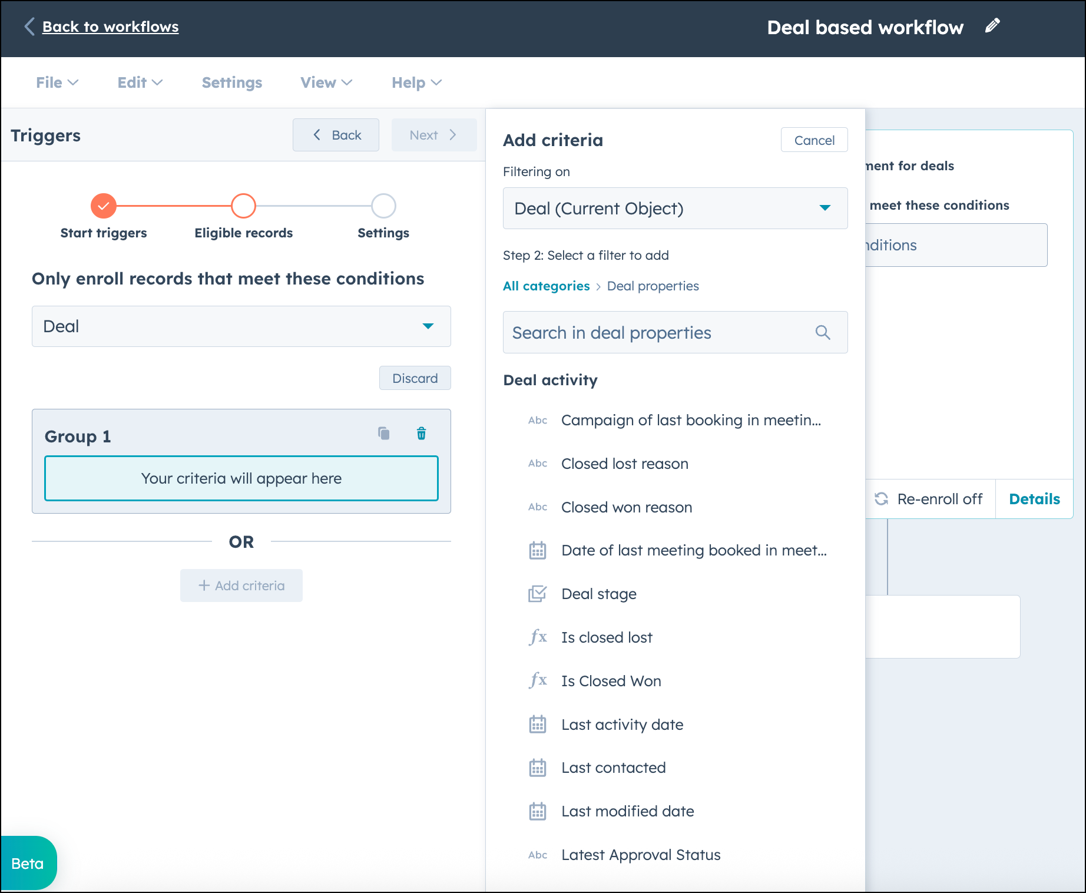Click the Add criteria button below OR
This screenshot has height=893, width=1086.
click(x=241, y=586)
